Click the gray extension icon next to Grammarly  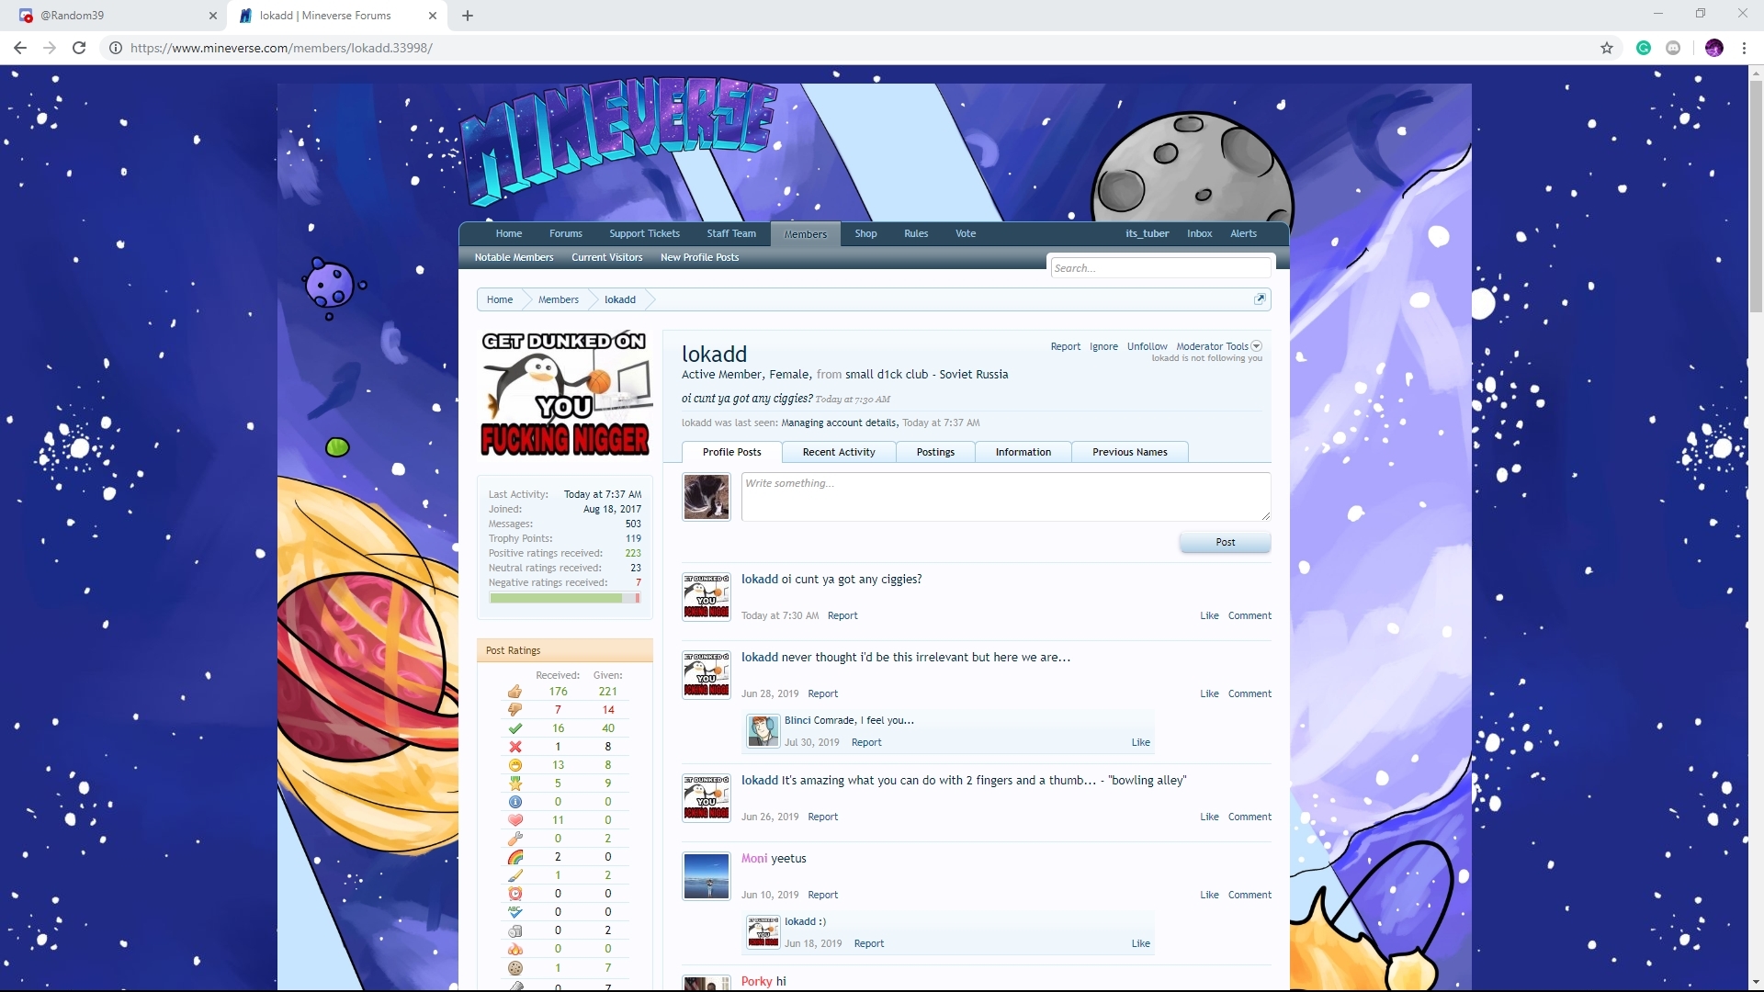coord(1673,48)
